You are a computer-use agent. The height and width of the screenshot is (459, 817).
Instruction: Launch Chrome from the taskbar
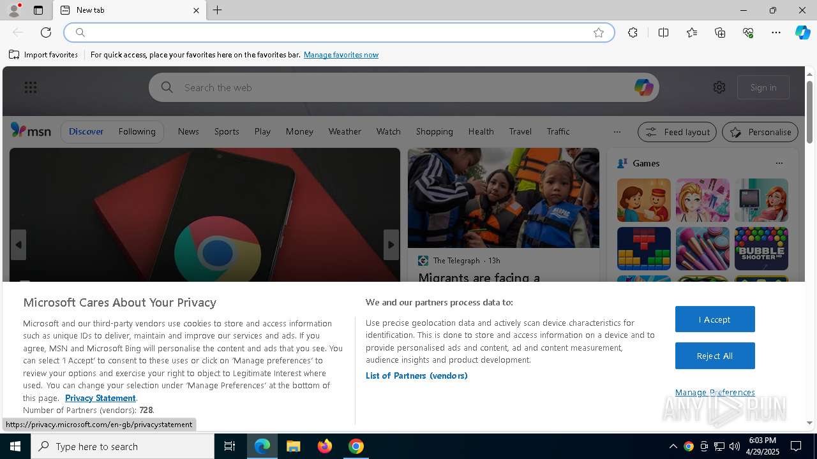(356, 446)
